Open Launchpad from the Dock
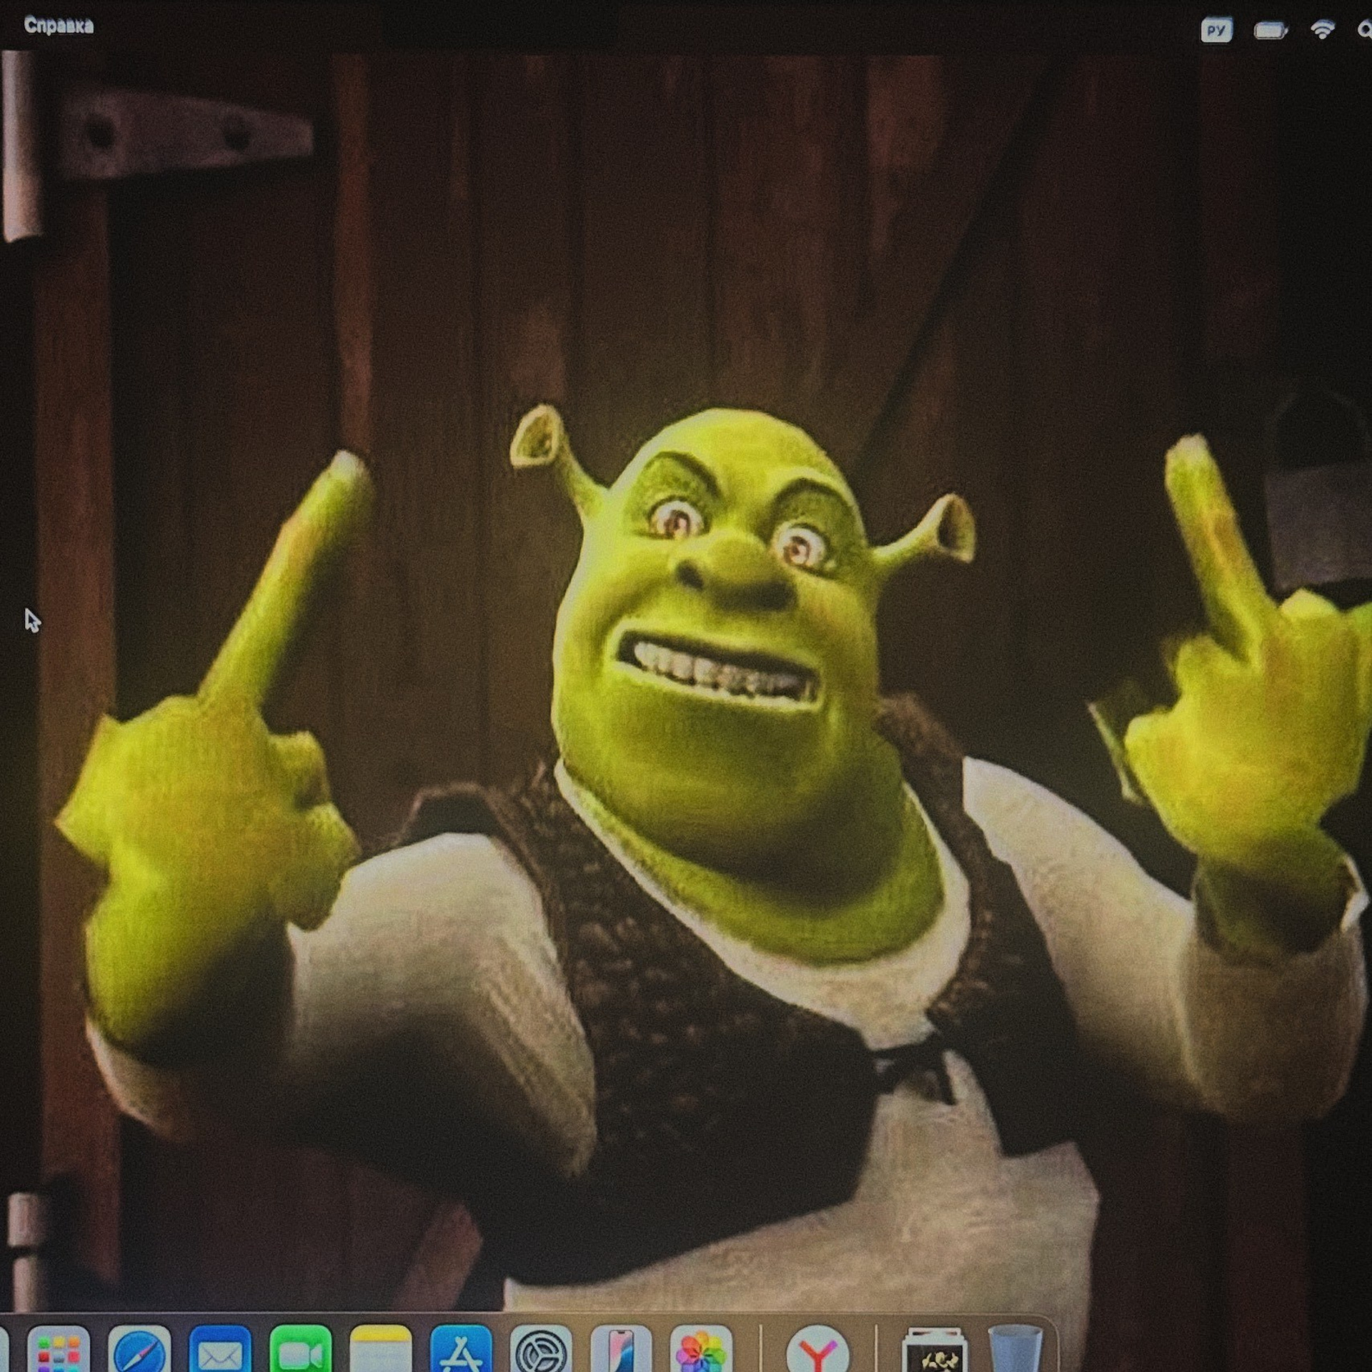 [x=59, y=1351]
